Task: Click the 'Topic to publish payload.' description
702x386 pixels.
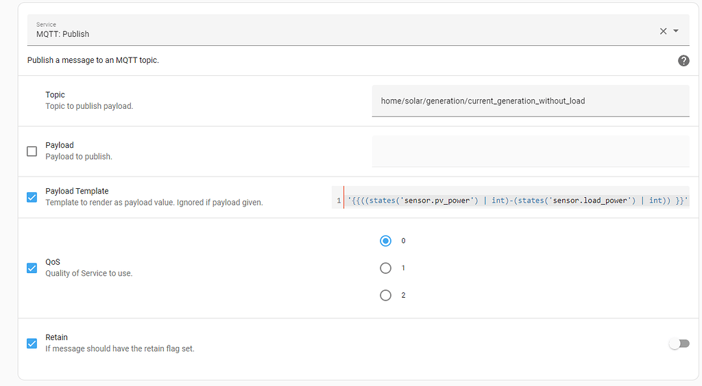Action: click(89, 106)
